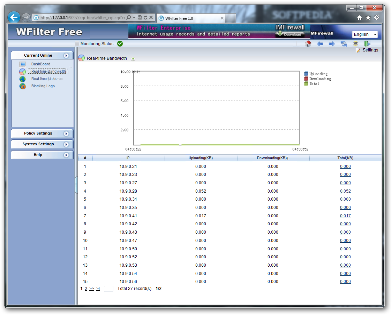Refresh page with address bar reload icon
392x315 pixels.
[145, 17]
